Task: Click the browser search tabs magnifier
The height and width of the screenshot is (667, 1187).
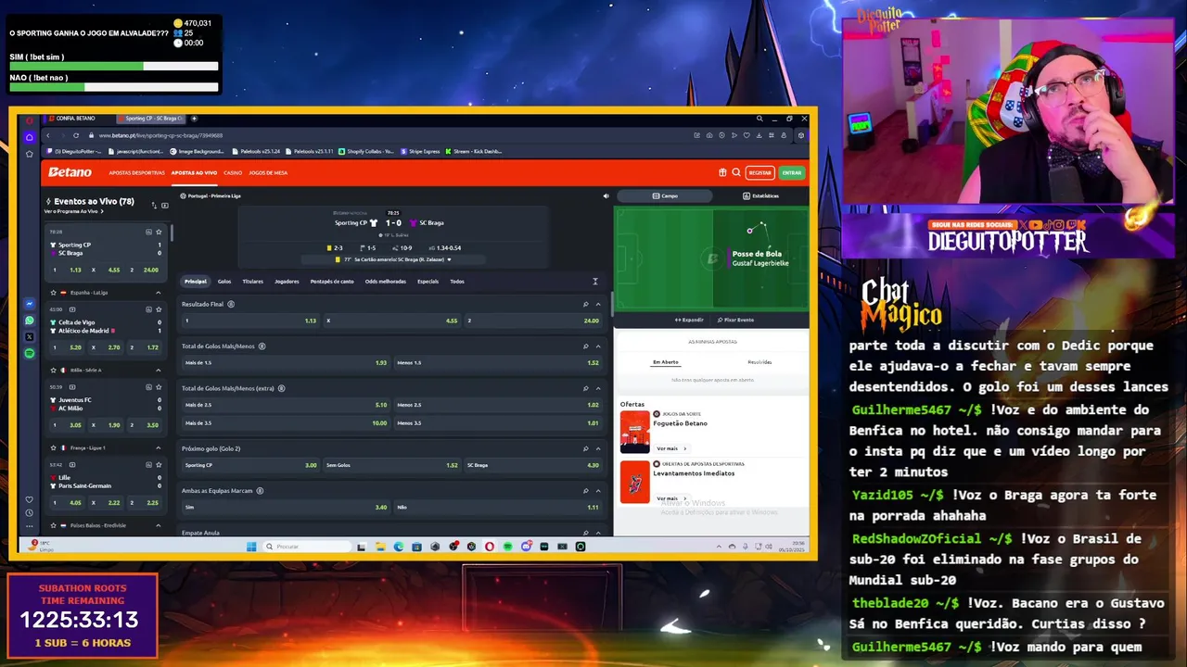Action: coord(759,119)
